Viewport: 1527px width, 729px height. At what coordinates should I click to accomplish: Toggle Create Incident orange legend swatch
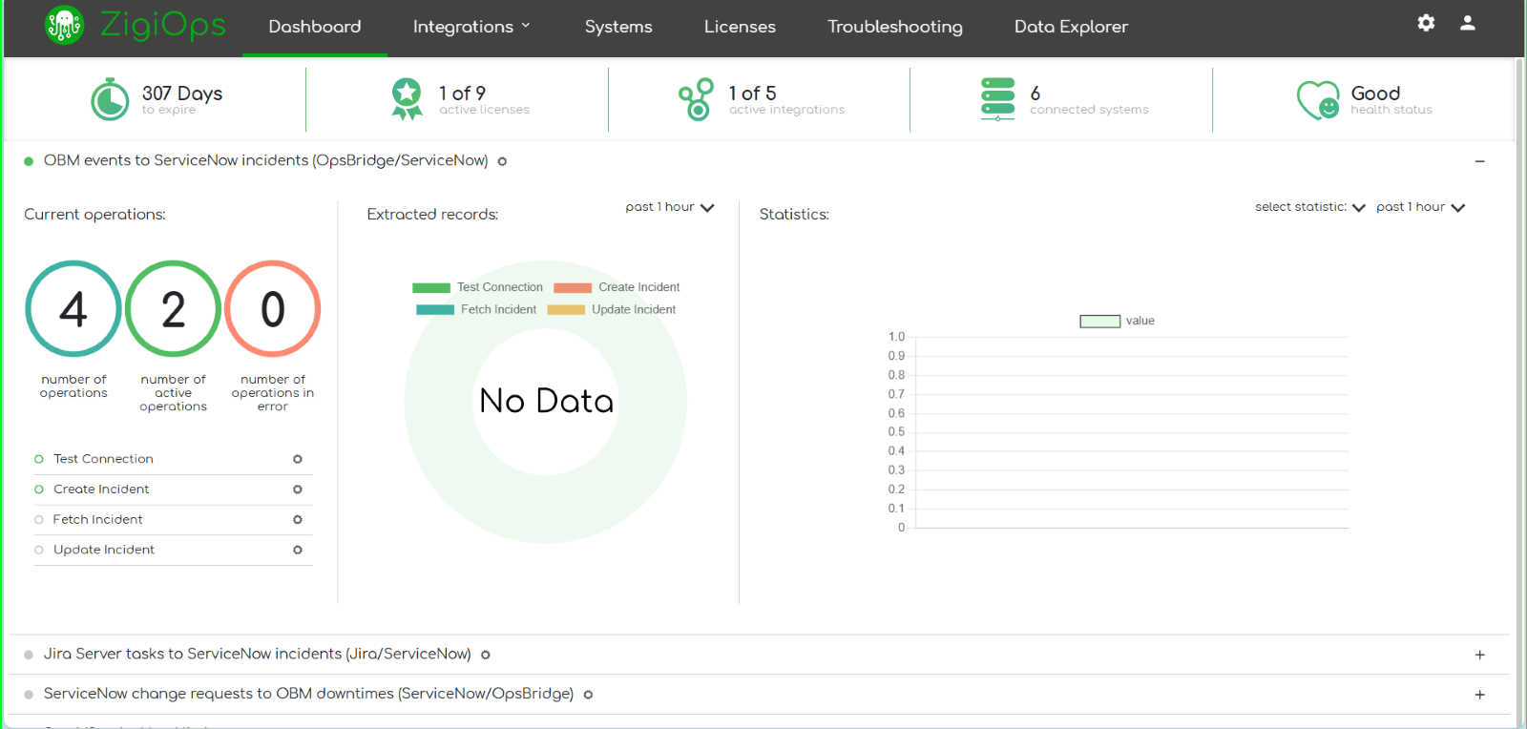click(573, 287)
